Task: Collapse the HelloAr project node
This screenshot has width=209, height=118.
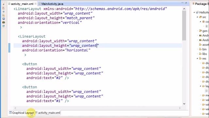Action: pos(194,12)
